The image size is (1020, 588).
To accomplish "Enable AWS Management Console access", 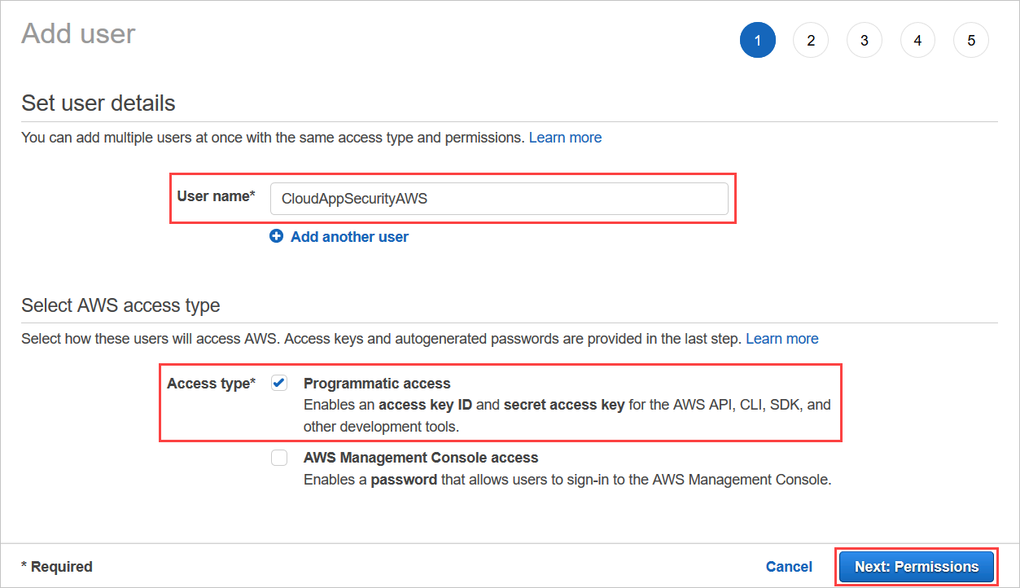I will click(x=279, y=457).
